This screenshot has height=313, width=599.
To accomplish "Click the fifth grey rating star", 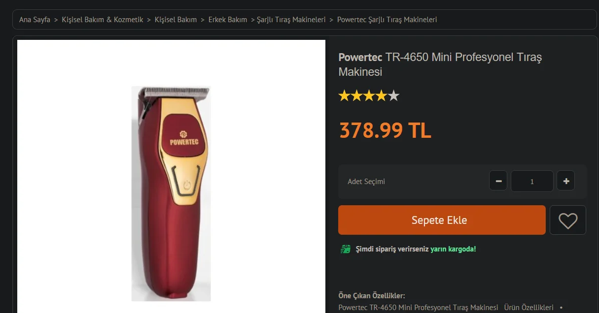I will pyautogui.click(x=393, y=96).
